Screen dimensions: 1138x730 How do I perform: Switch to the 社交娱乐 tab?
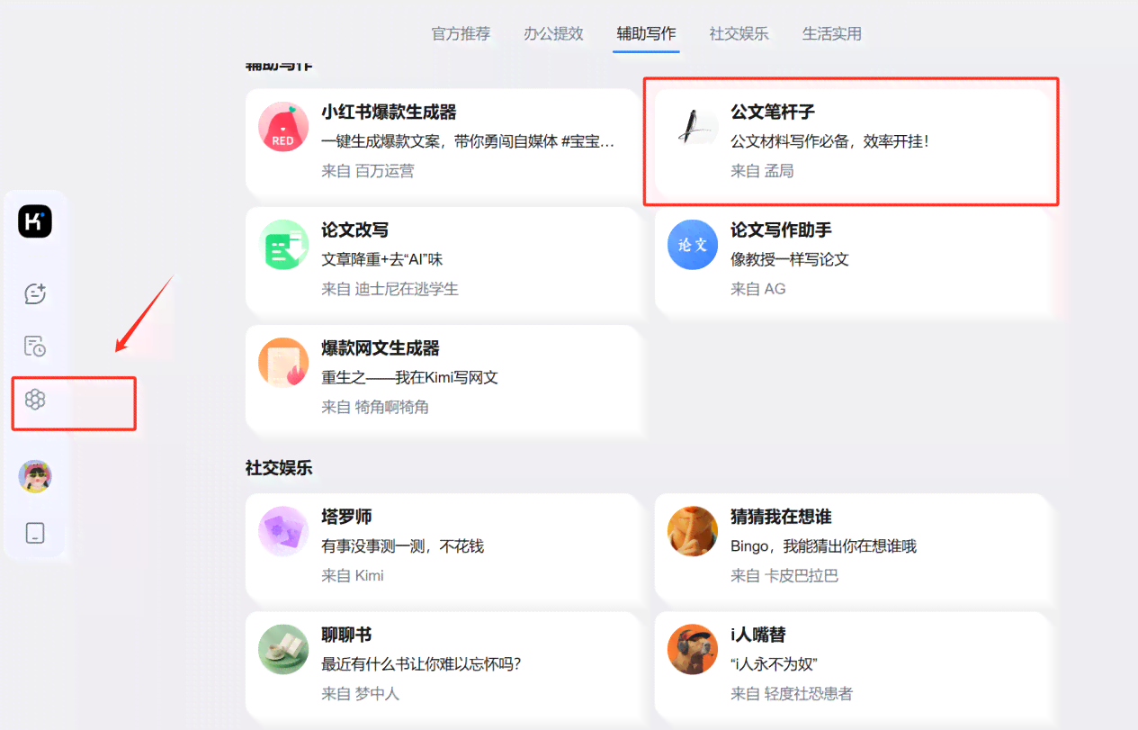pyautogui.click(x=739, y=33)
